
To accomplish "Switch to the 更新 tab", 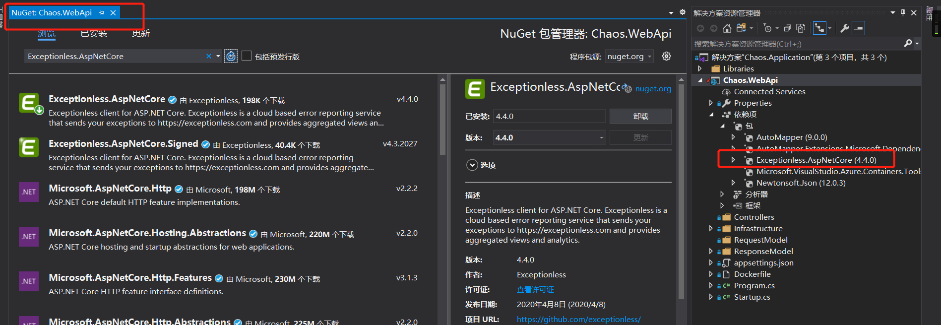I will [141, 33].
